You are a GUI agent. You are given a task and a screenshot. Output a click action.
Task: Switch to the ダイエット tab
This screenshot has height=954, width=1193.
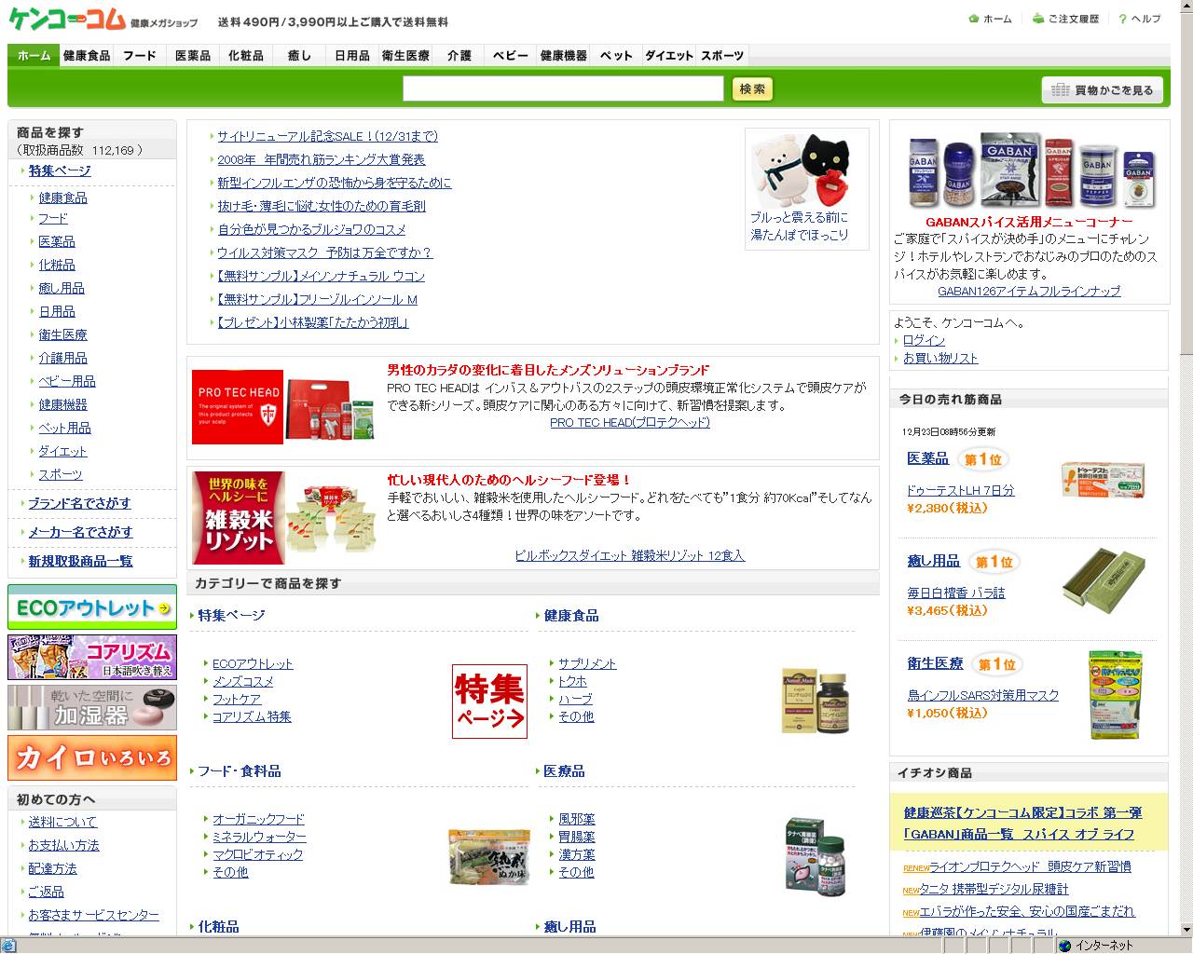click(669, 56)
